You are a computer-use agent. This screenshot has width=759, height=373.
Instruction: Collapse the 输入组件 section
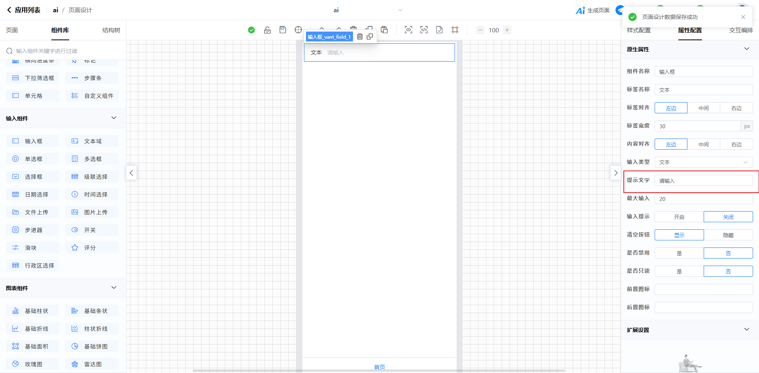click(x=114, y=118)
